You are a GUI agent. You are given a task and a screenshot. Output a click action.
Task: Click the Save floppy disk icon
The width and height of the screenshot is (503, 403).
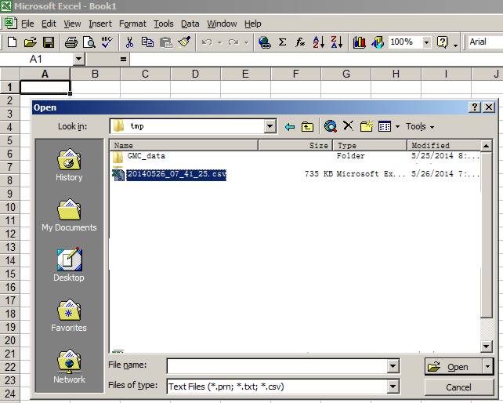(49, 42)
